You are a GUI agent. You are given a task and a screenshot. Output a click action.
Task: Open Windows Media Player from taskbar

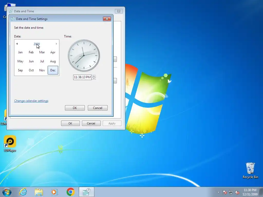point(54,192)
